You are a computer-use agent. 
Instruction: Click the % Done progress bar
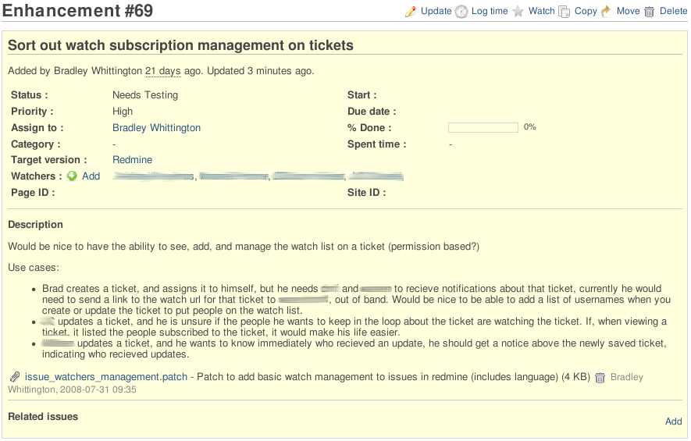click(x=483, y=127)
